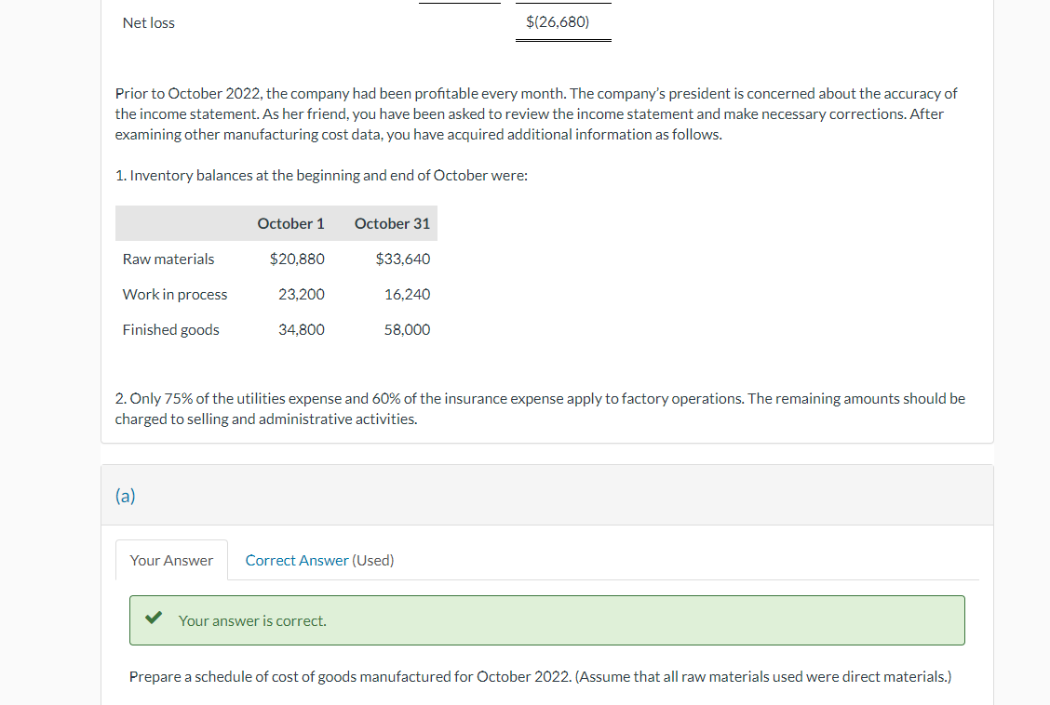This screenshot has height=705, width=1050.
Task: Click the 58,000 ending finished goods value
Action: 408,329
